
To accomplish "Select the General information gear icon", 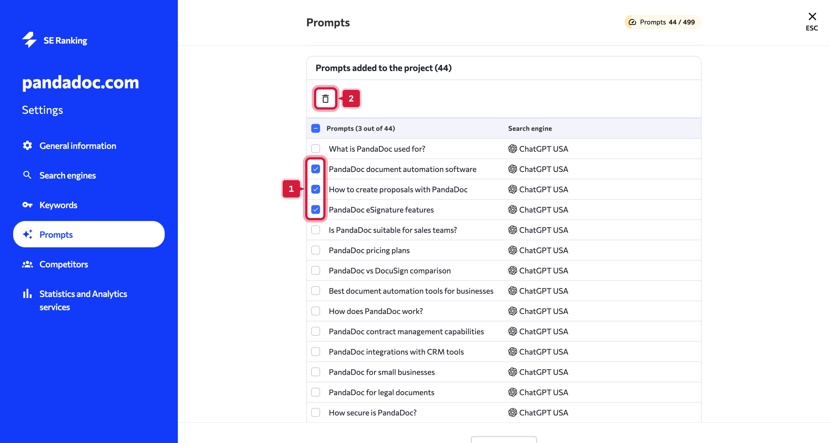I will (x=27, y=145).
